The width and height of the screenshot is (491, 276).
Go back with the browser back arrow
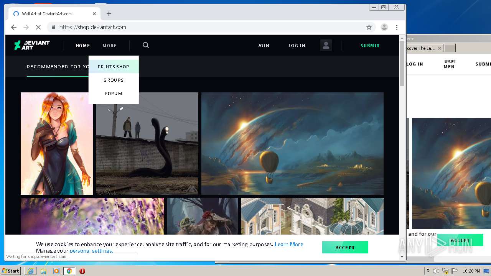(x=14, y=27)
